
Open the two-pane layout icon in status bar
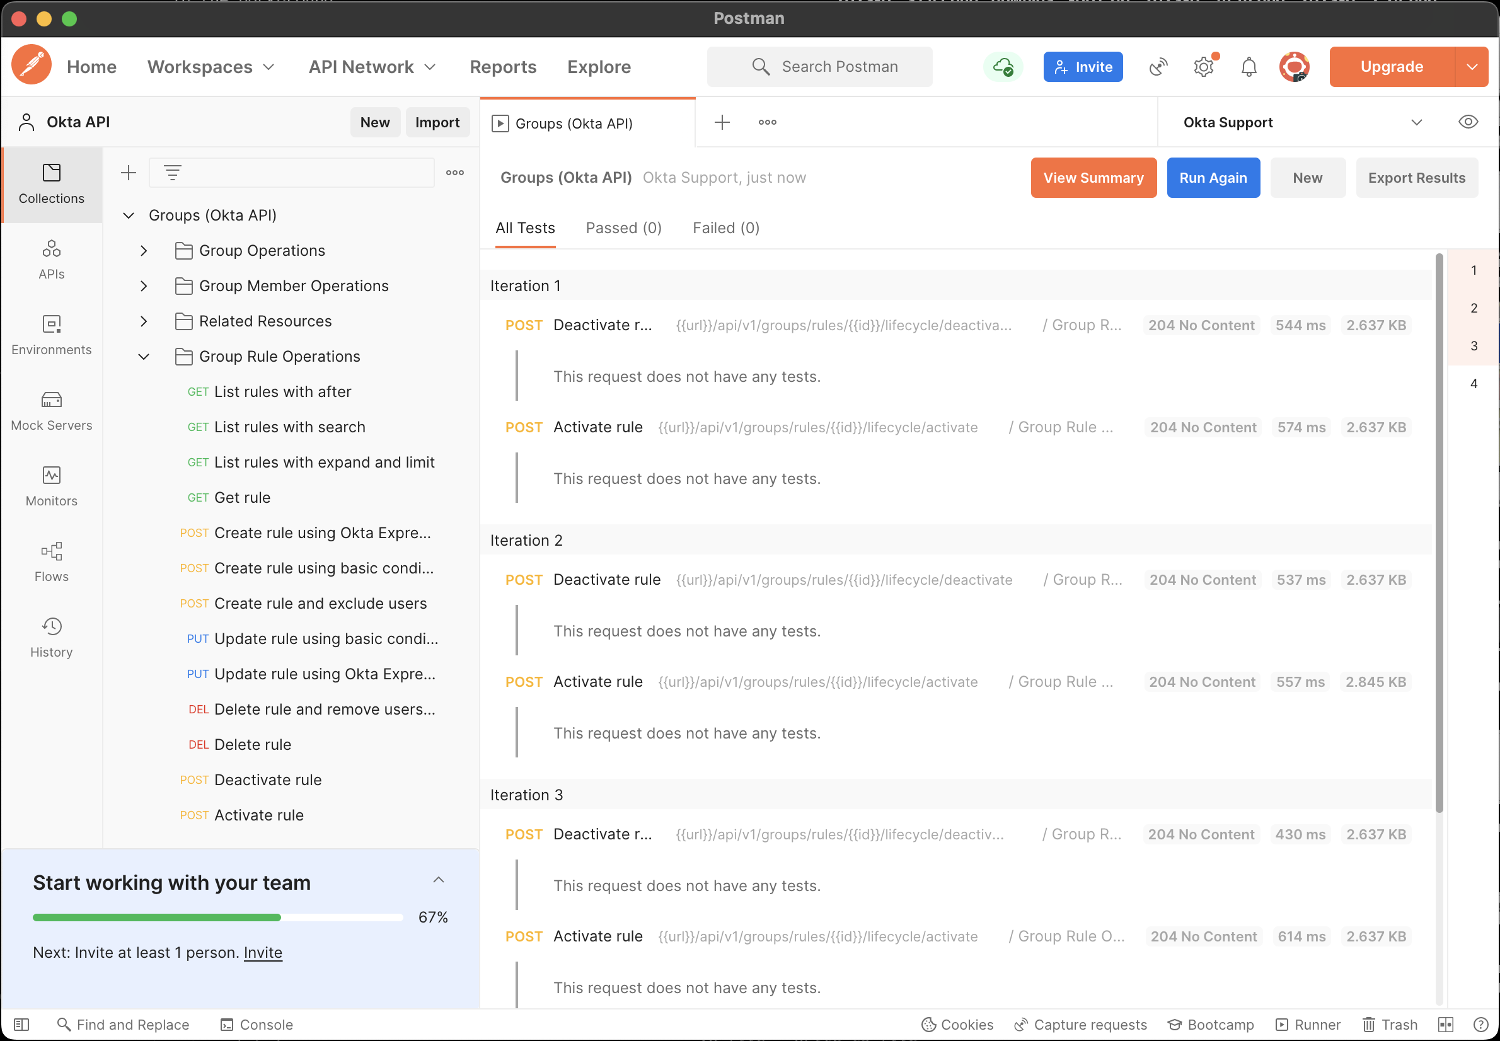(1445, 1025)
